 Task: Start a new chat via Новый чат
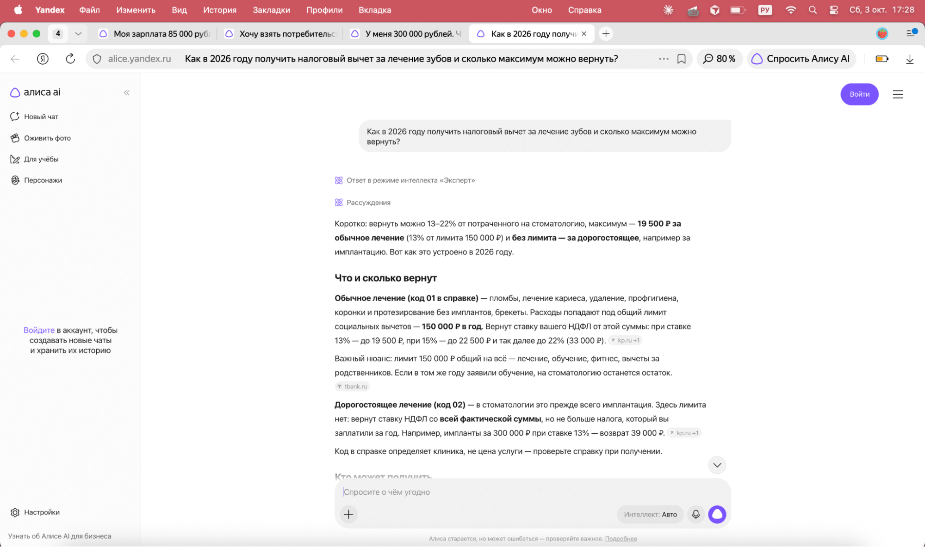[x=34, y=117]
